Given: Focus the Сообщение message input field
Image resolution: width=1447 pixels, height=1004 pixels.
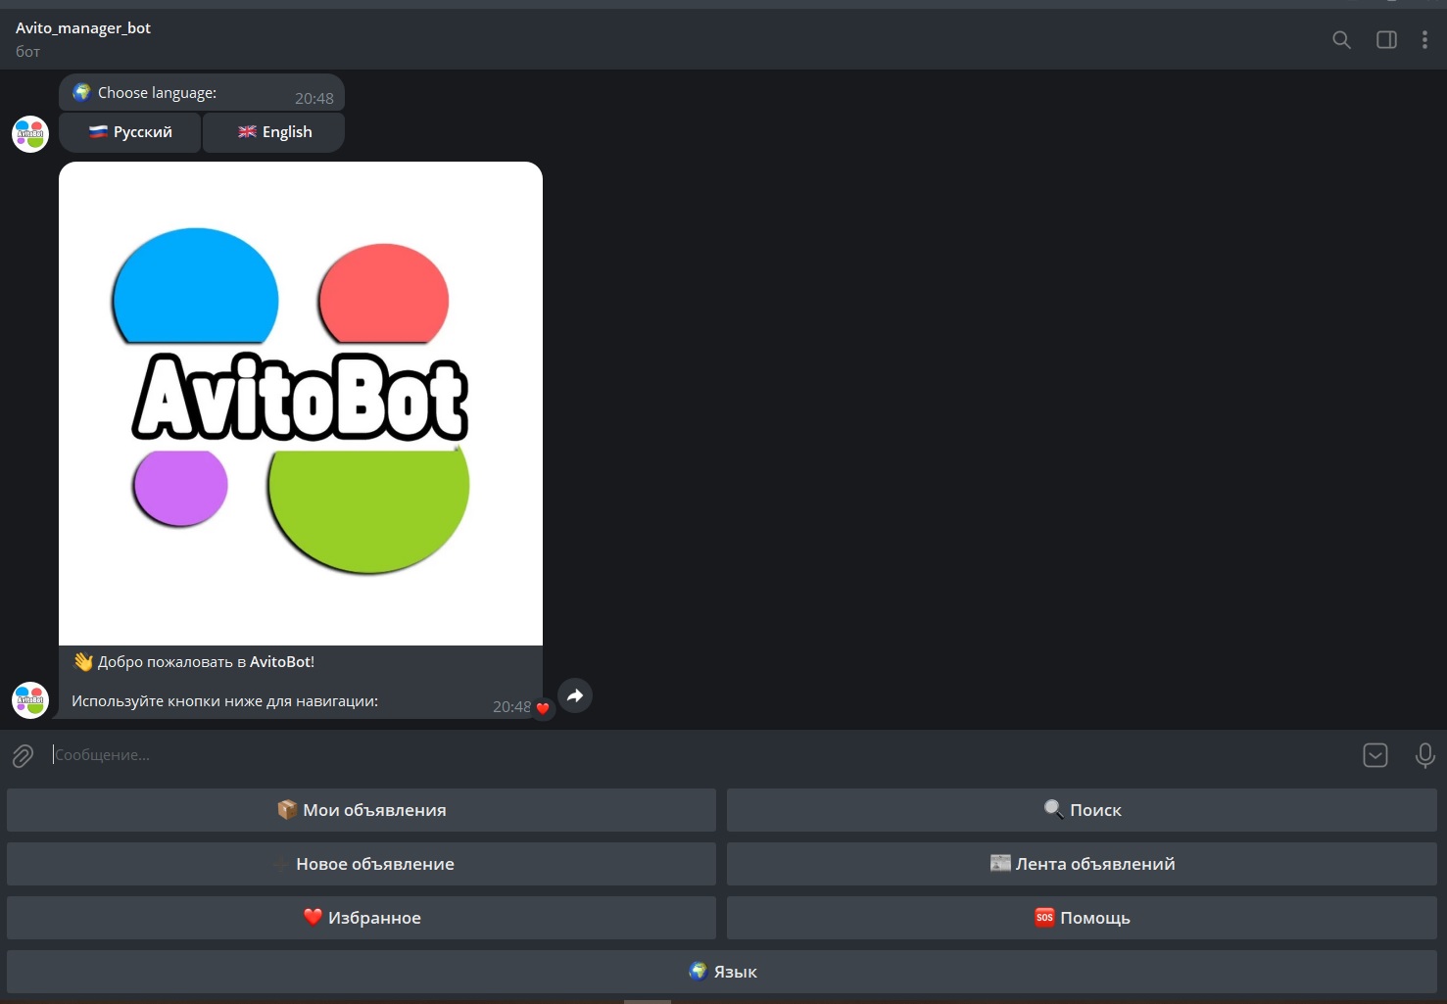Looking at the screenshot, I should [x=700, y=755].
